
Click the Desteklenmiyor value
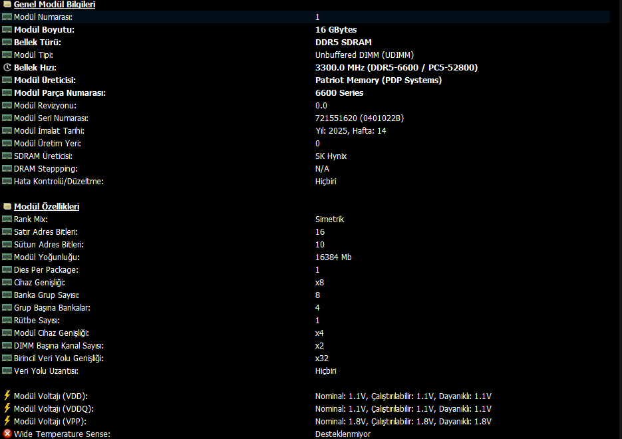(343, 434)
